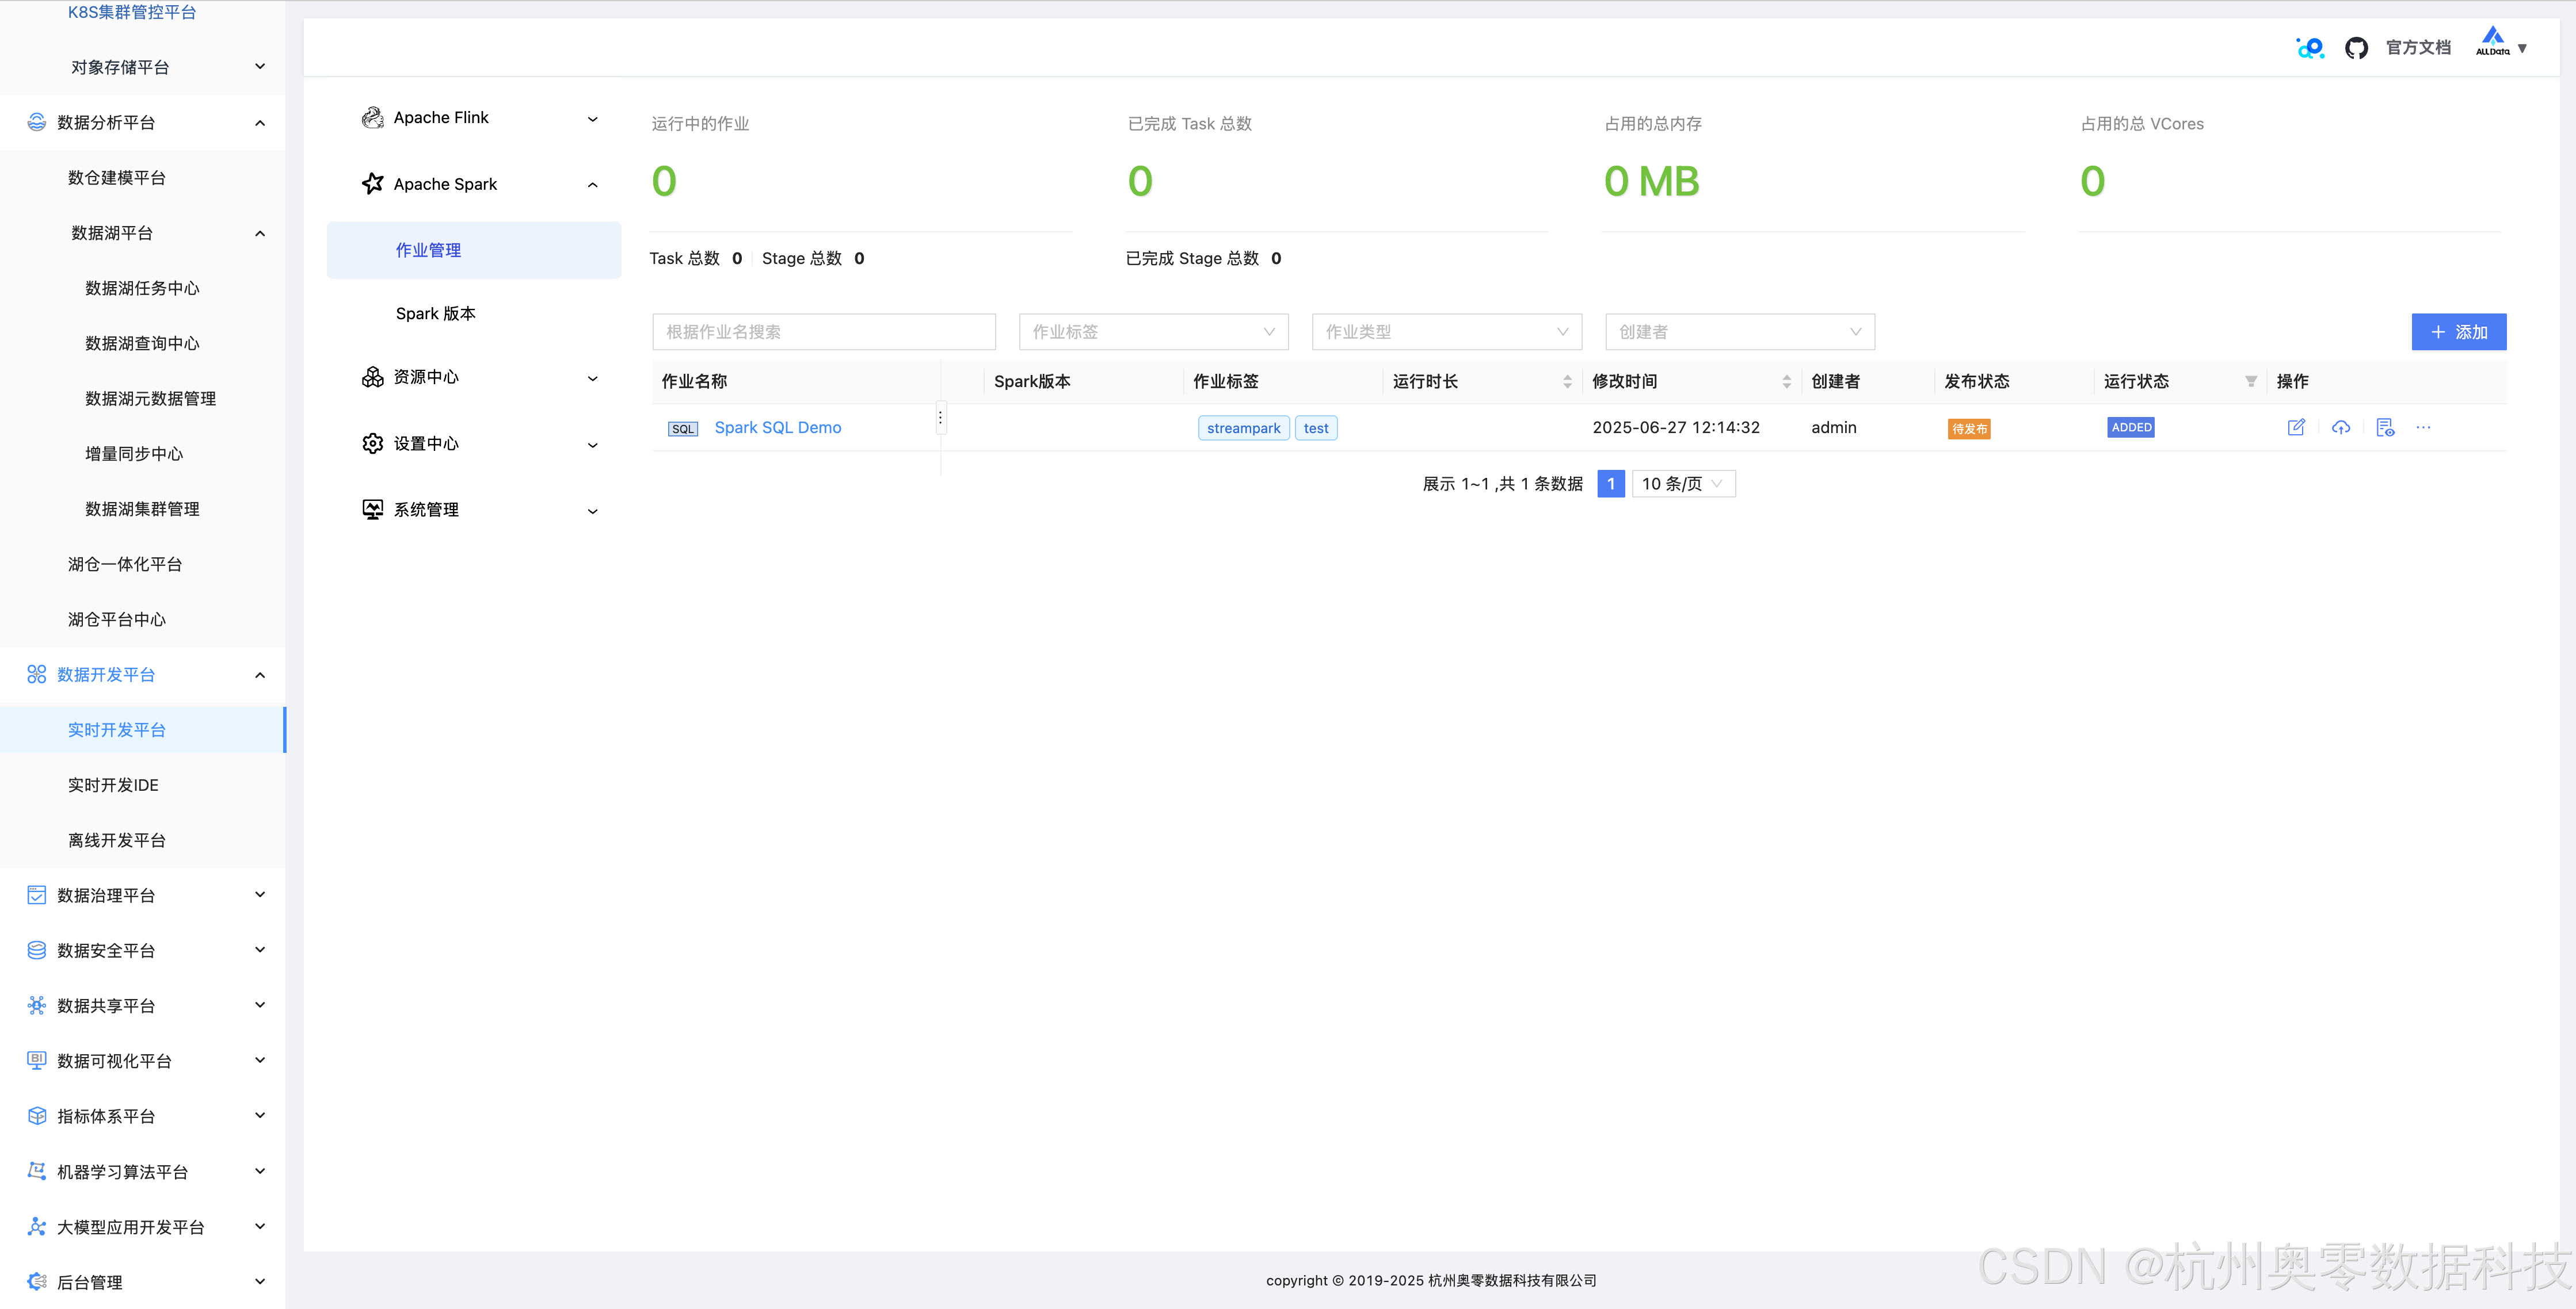Image resolution: width=2576 pixels, height=1309 pixels.
Task: Open the 作业标签 dropdown filter
Action: point(1153,332)
